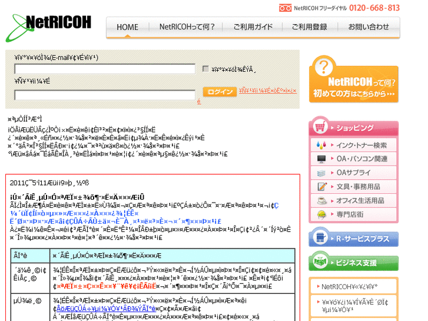Viewport: 428px width, 321px height.
Task: Open the ショッピング section header
Action: coord(354,127)
